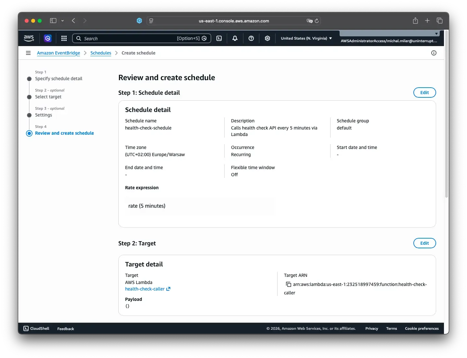The width and height of the screenshot is (467, 358).
Task: Click the AWS Search field
Action: (141, 38)
